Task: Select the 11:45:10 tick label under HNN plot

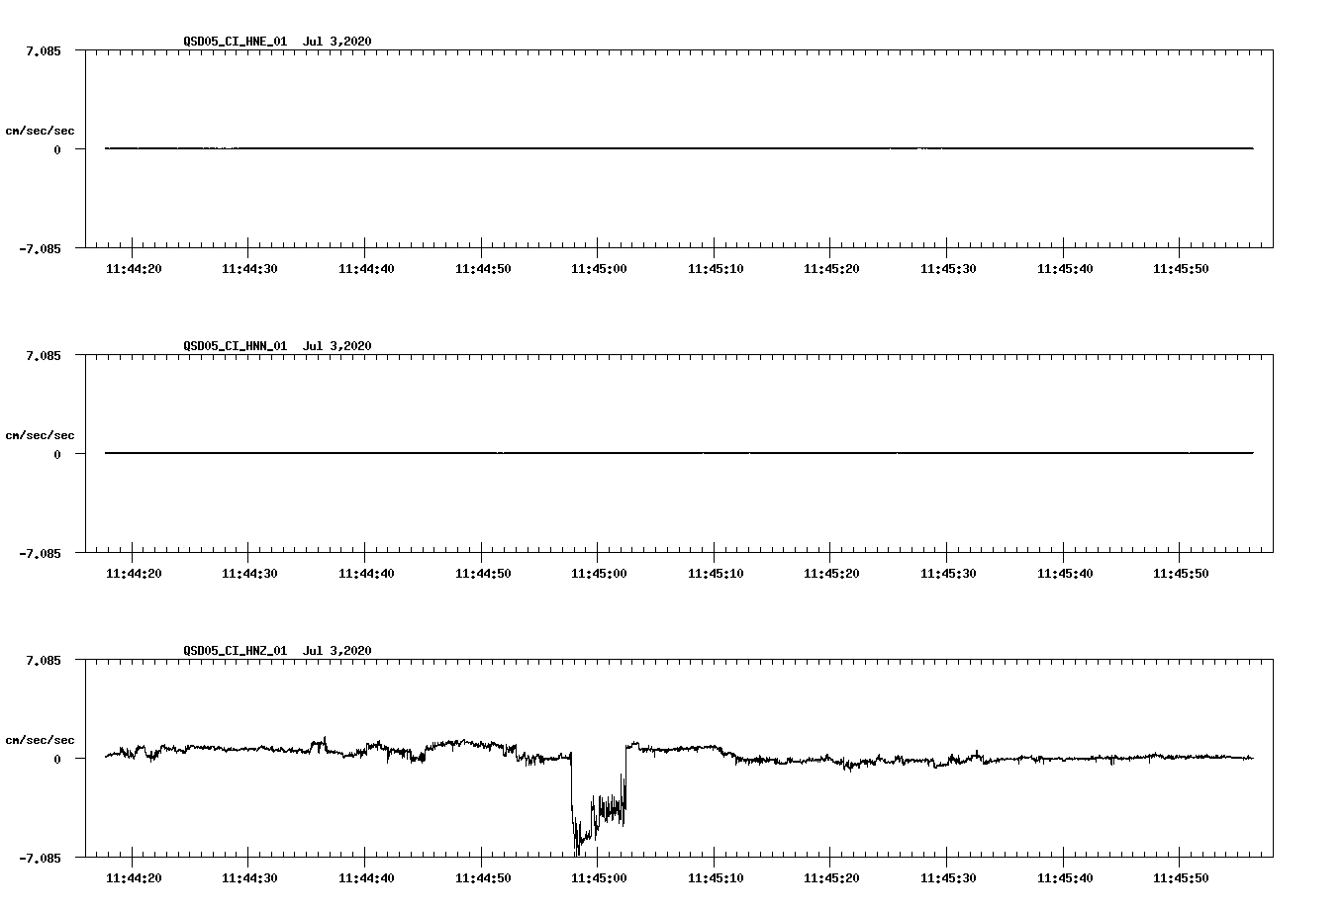Action: point(715,574)
